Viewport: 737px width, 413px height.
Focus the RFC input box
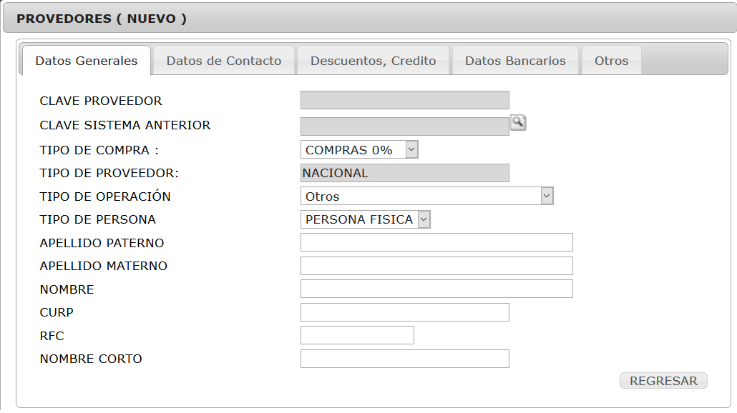(x=357, y=335)
